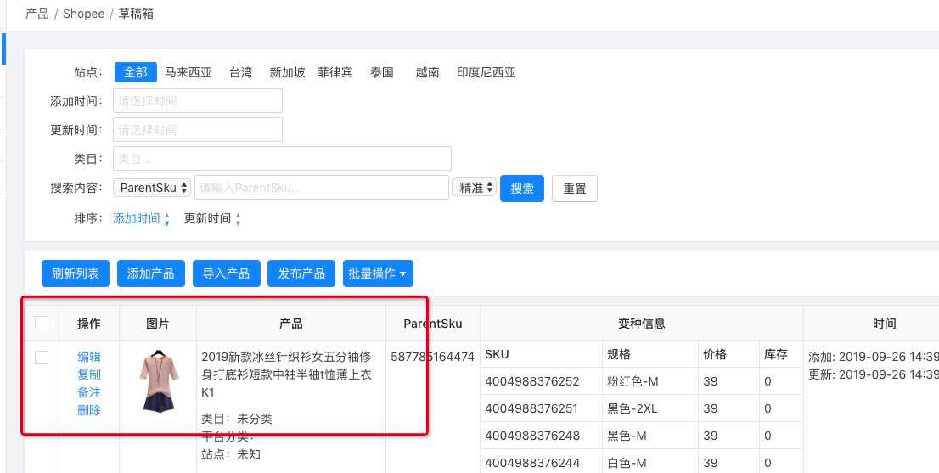Choose the 印度尼西亚 site filter
The width and height of the screenshot is (939, 473).
click(486, 72)
